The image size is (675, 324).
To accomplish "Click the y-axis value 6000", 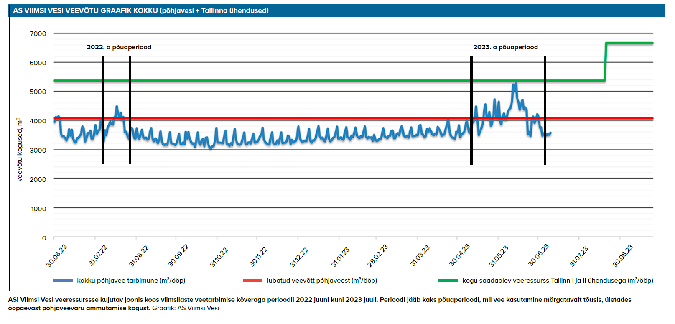I will point(38,63).
